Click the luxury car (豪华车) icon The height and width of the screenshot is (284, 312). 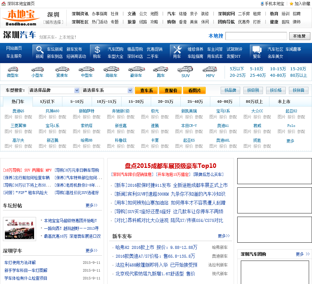[x=136, y=69]
